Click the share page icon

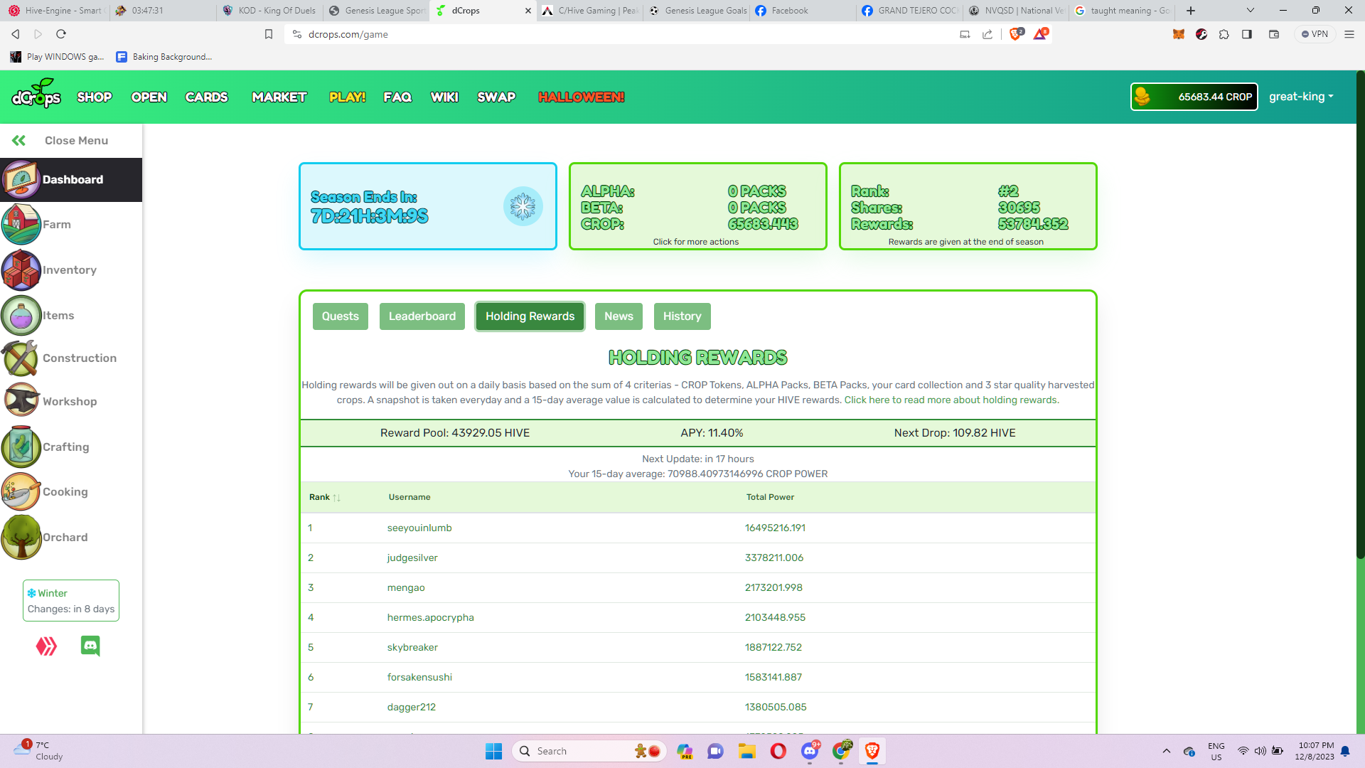987,34
